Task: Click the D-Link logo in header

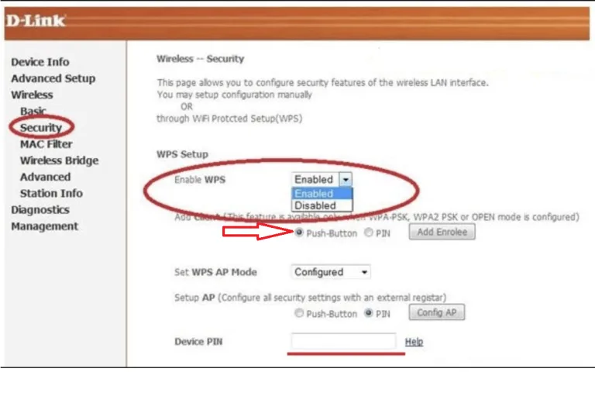Action: click(36, 20)
